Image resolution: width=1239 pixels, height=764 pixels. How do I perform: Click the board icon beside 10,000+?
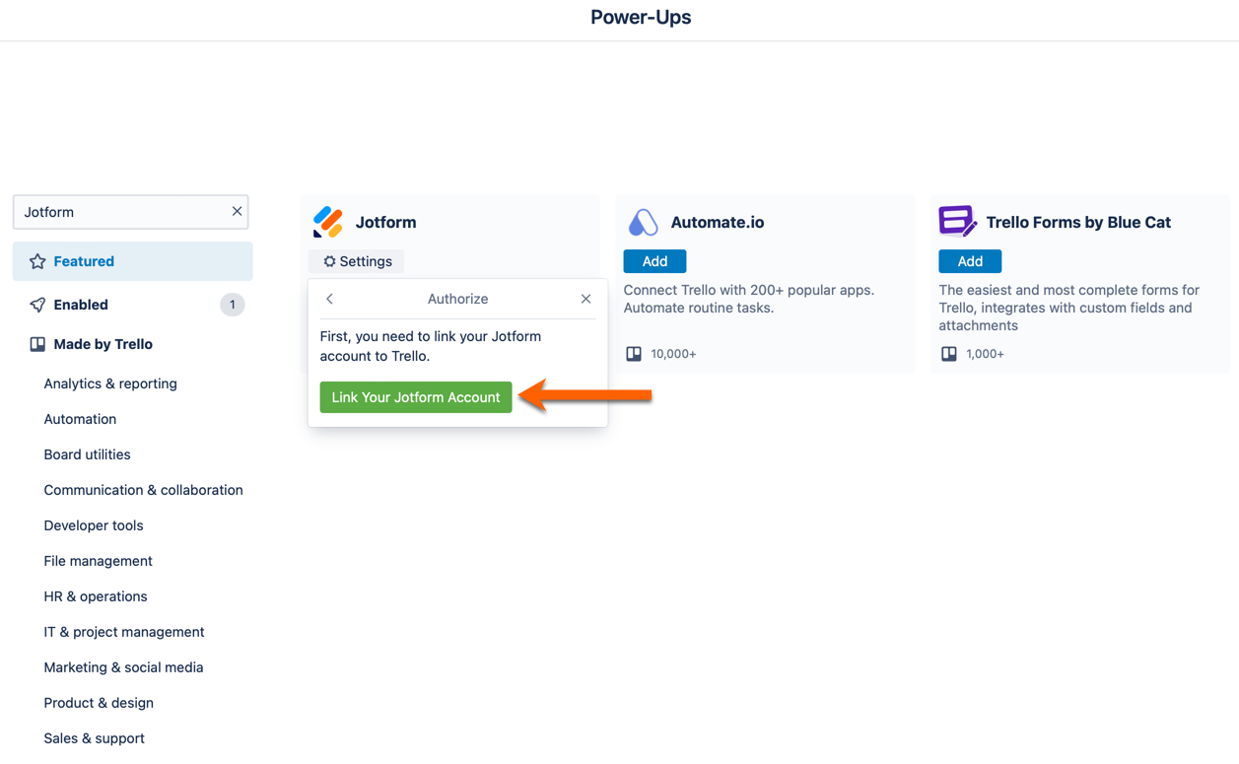click(x=634, y=353)
